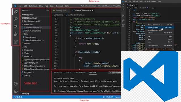Close the AuthorController.cs tab
The width and height of the screenshot is (181, 102).
(93, 11)
